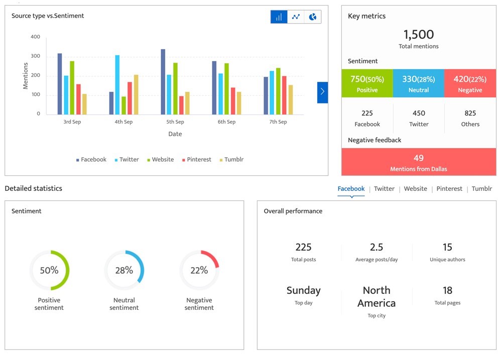502x354 pixels.
Task: Click the 22% negative sentiment ring
Action: (x=199, y=270)
